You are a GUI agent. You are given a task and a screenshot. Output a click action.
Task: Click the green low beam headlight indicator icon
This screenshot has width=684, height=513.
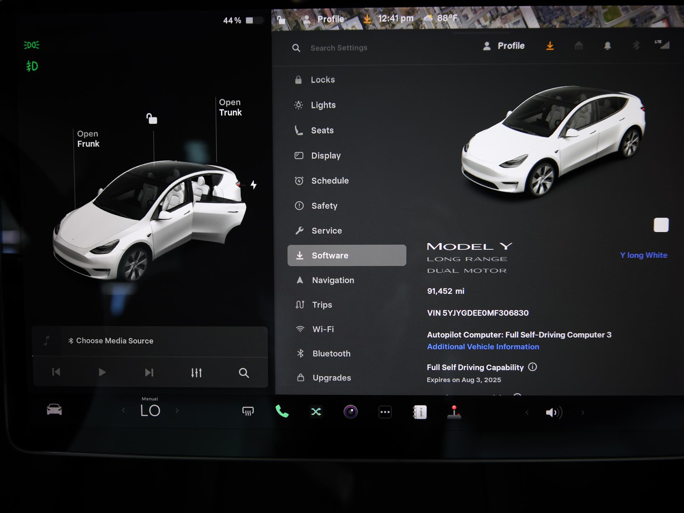(x=32, y=66)
